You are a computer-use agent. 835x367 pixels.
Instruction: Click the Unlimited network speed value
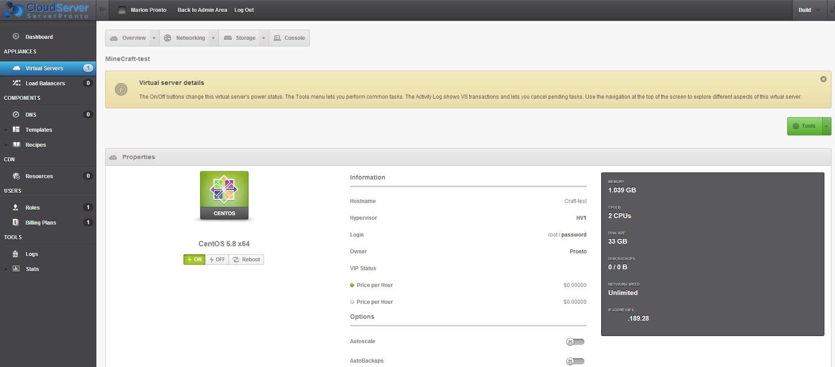(x=623, y=293)
